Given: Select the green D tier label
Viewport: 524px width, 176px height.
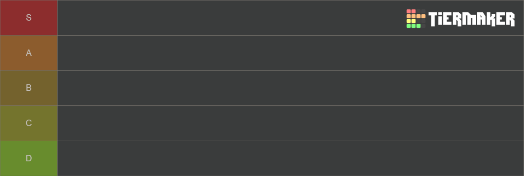Looking at the screenshot, I should pyautogui.click(x=29, y=158).
